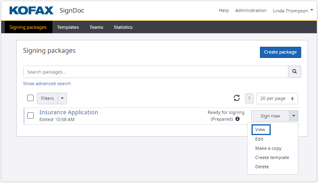Switch to the Templates tab

point(68,27)
